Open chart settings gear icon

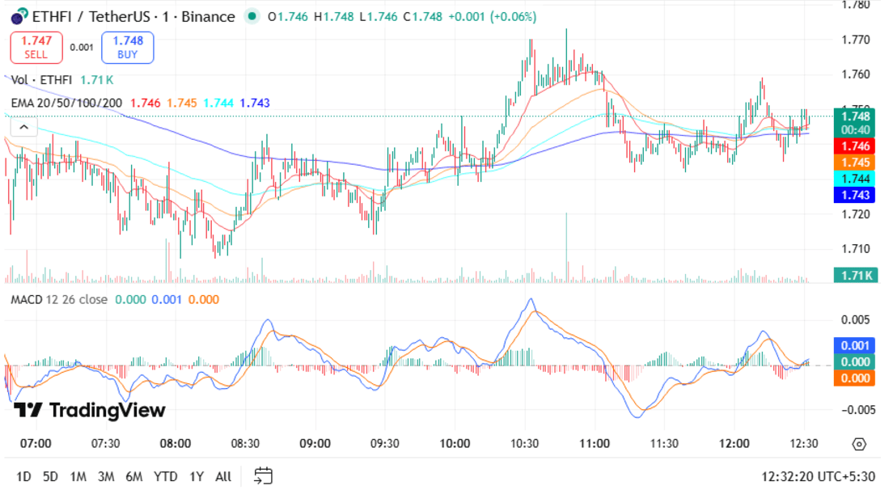click(859, 445)
